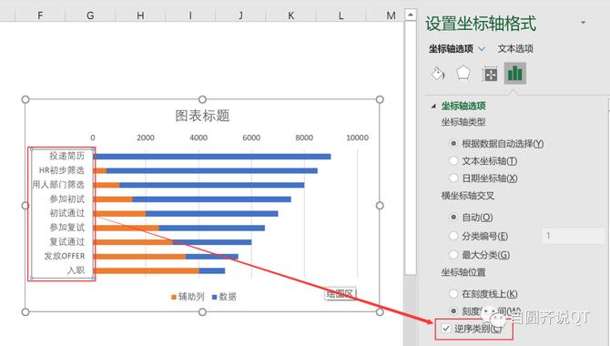Select 日期坐标轴 radio button

pyautogui.click(x=453, y=178)
